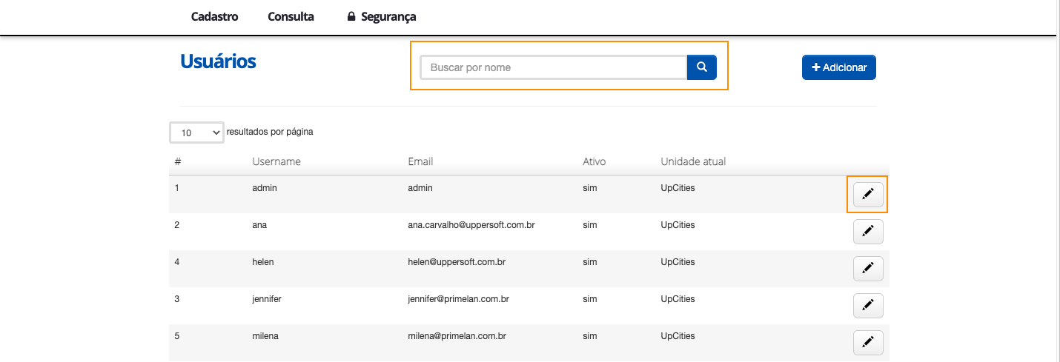Image resolution: width=1060 pixels, height=362 pixels.
Task: Edit the admin user with pencil icon
Action: coord(868,195)
